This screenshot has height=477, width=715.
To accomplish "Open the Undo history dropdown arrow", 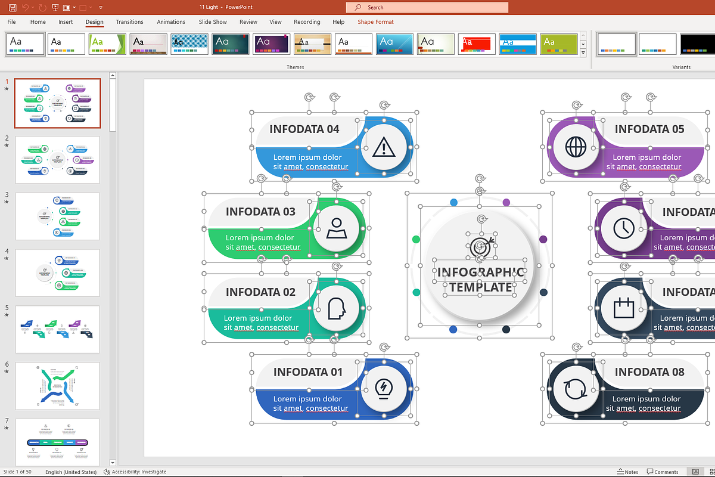I will 33,8.
